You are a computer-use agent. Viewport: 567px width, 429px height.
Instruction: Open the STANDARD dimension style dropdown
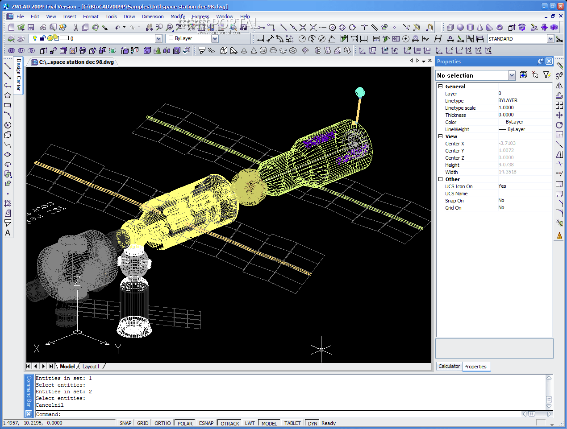click(550, 39)
